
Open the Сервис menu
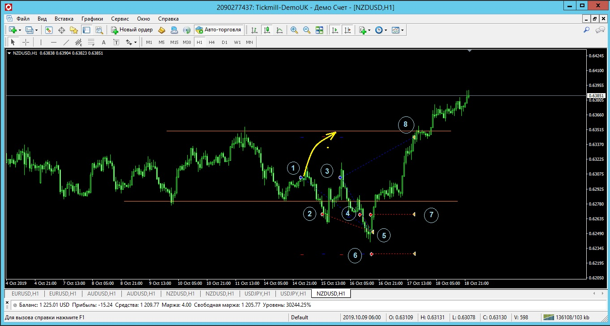(x=120, y=19)
